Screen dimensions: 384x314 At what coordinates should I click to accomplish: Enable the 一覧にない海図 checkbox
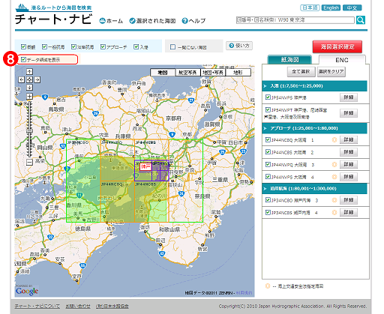coord(172,47)
